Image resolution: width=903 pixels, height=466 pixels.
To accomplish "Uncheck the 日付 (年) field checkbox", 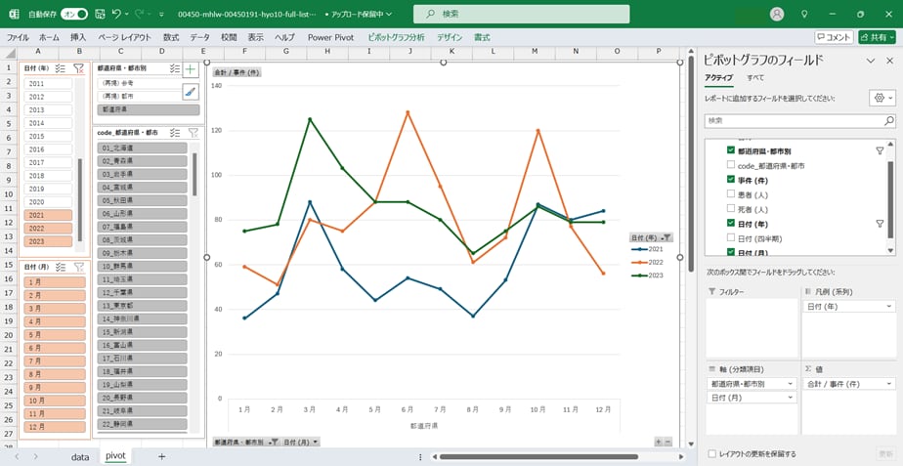I will coord(731,223).
